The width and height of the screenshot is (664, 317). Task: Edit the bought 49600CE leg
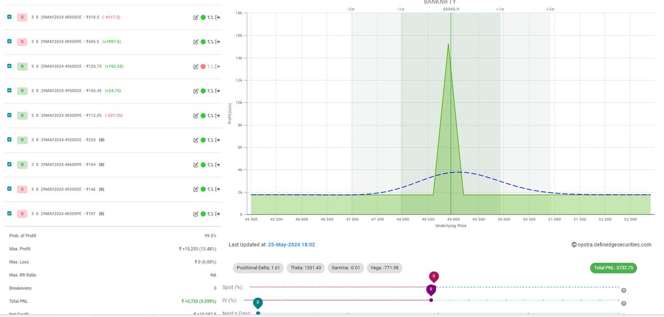click(x=196, y=66)
